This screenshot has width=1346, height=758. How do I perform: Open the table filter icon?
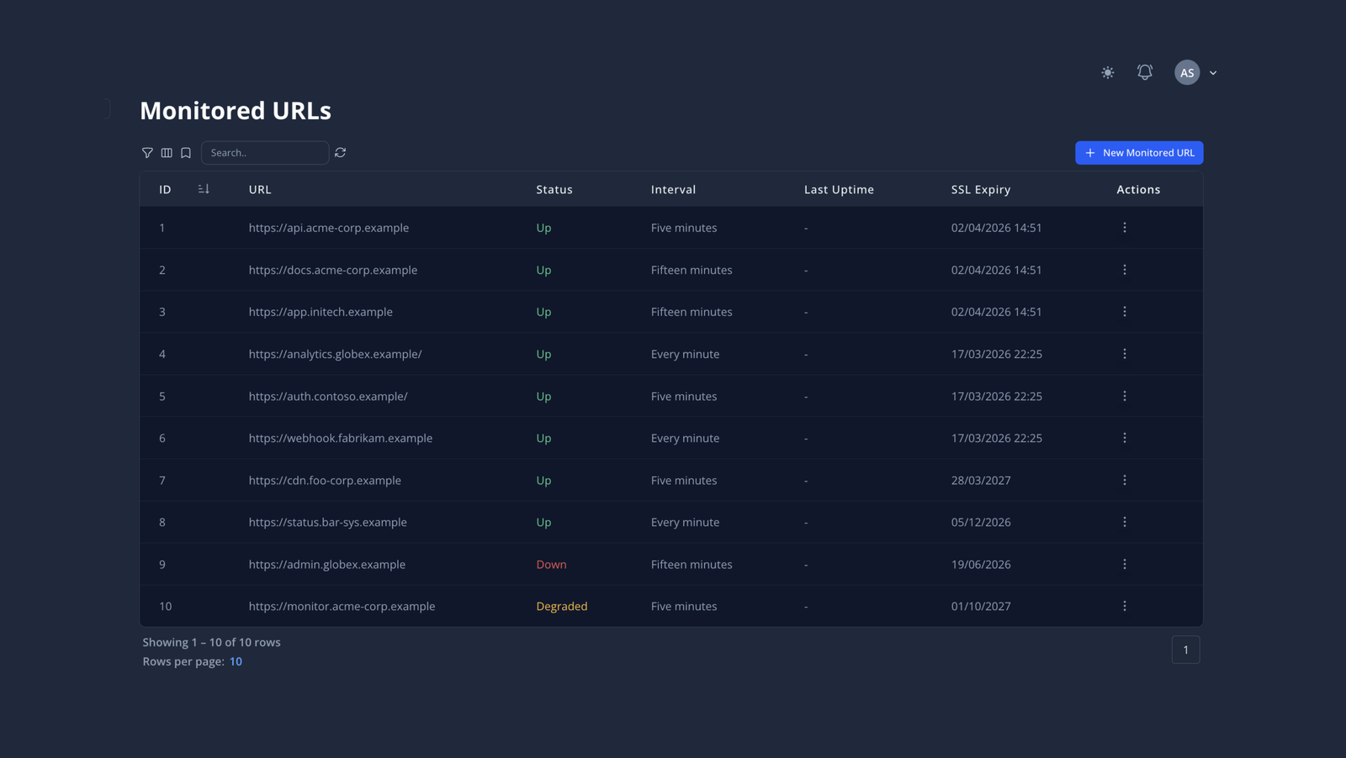tap(147, 153)
